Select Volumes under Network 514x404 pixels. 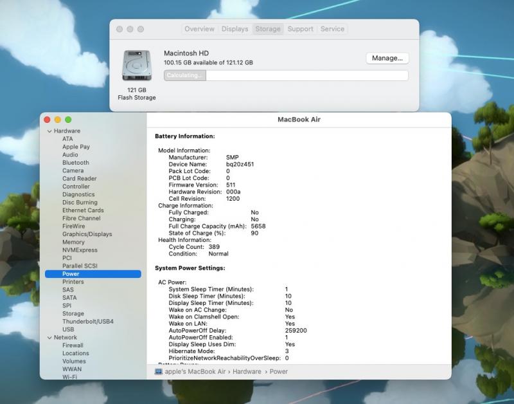pos(74,362)
